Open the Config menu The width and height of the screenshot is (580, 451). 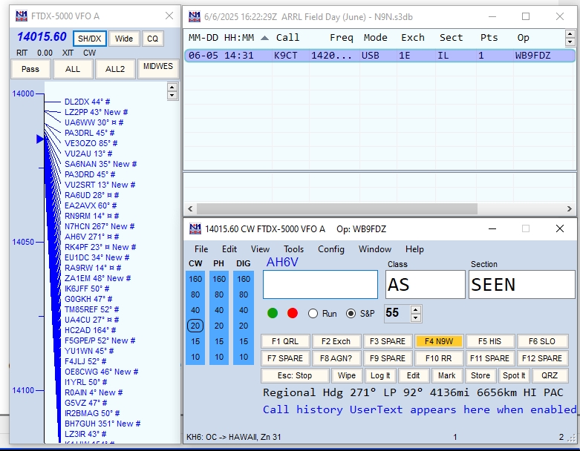[331, 249]
